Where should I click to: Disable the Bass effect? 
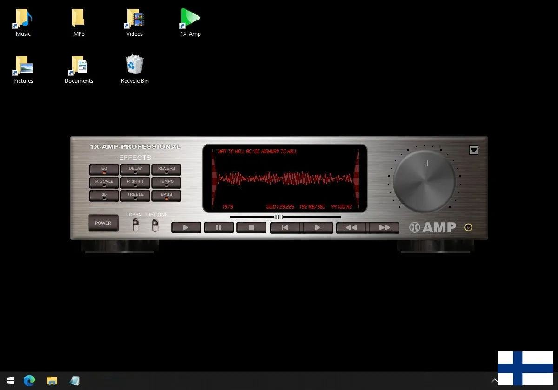166,196
